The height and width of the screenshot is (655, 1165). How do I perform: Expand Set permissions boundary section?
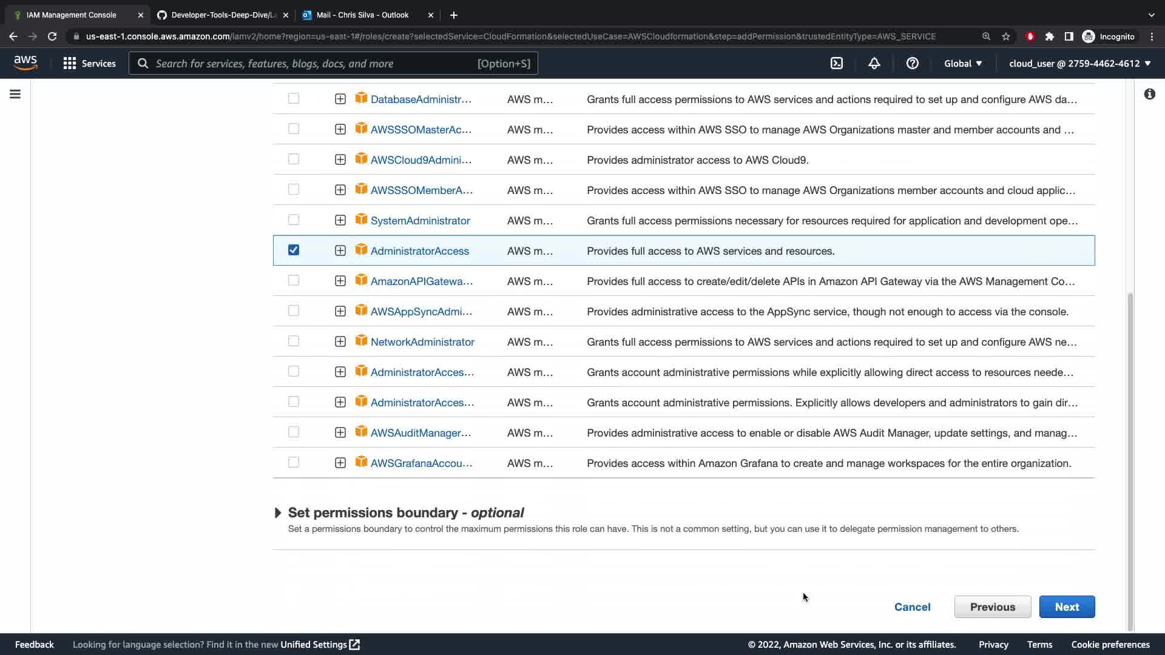[278, 513]
